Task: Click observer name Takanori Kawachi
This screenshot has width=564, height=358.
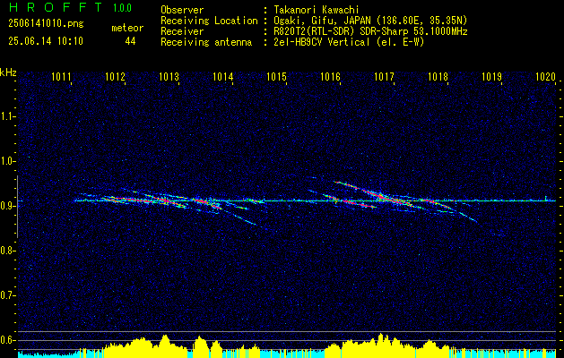Action: pos(317,10)
